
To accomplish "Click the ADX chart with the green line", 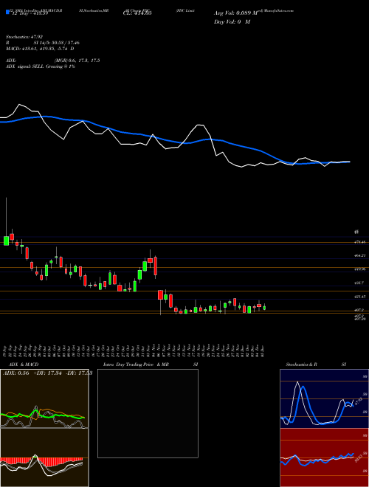I will coord(44,398).
